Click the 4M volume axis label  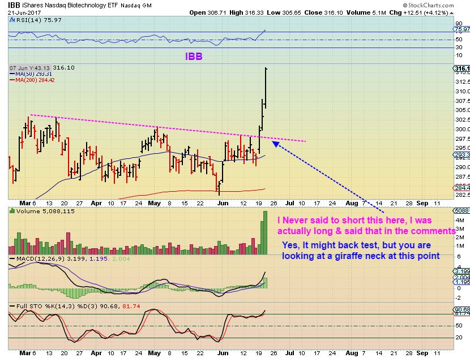coord(460,221)
